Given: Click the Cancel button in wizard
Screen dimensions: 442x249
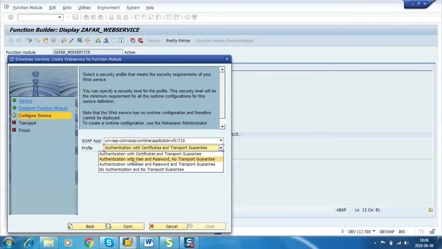Looking at the screenshot, I should (168, 227).
